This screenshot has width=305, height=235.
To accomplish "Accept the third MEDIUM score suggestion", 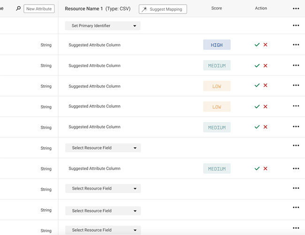I will click(257, 168).
